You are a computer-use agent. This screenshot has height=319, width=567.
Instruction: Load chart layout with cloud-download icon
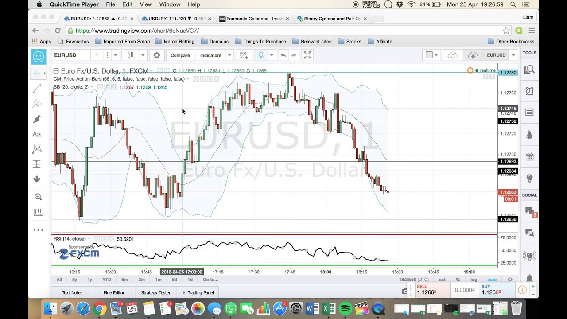coord(453,55)
